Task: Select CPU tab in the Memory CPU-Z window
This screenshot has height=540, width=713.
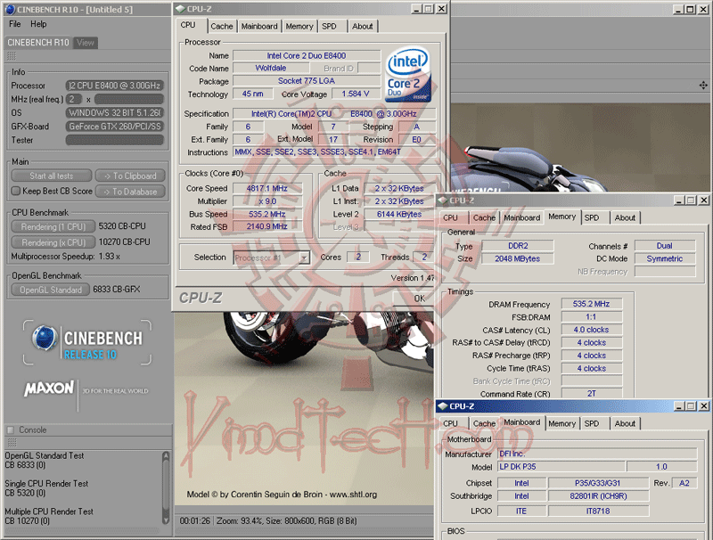Action: click(x=451, y=217)
